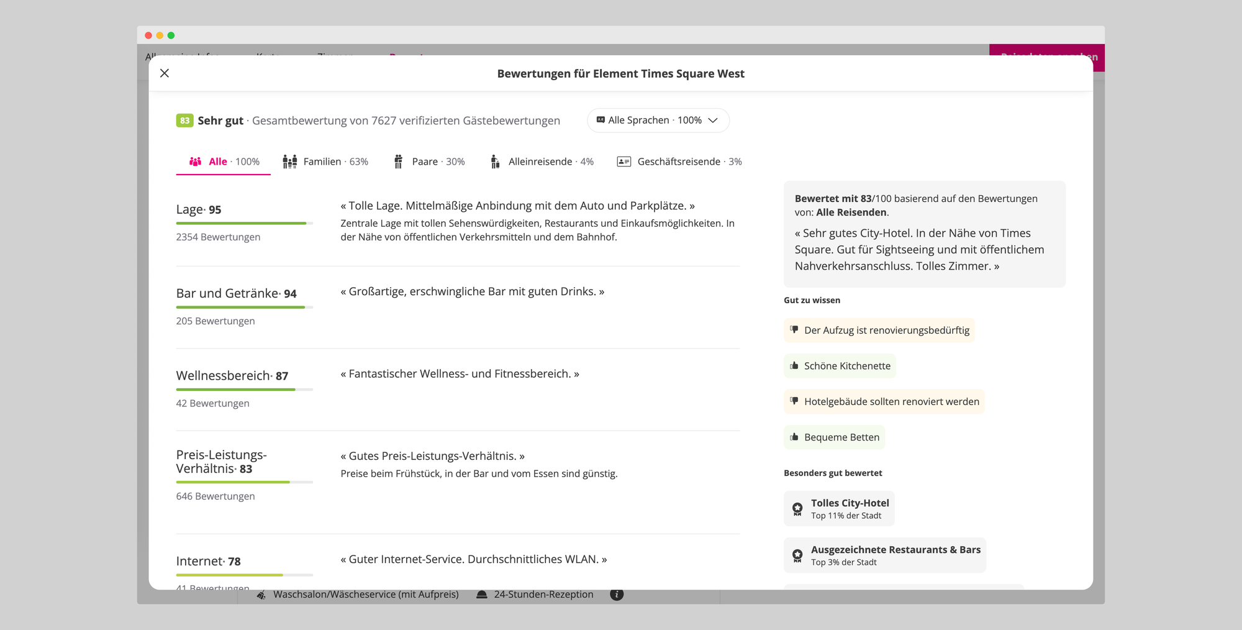Screen dimensions: 1242x630
Task: Click the Großartige, erschwingliche Bar quote
Action: coord(473,291)
